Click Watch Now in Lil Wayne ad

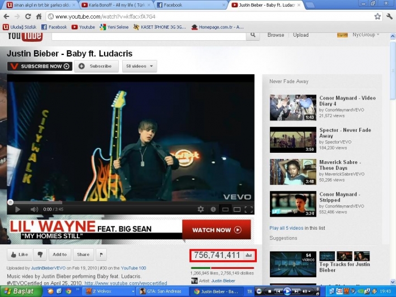tap(217, 230)
